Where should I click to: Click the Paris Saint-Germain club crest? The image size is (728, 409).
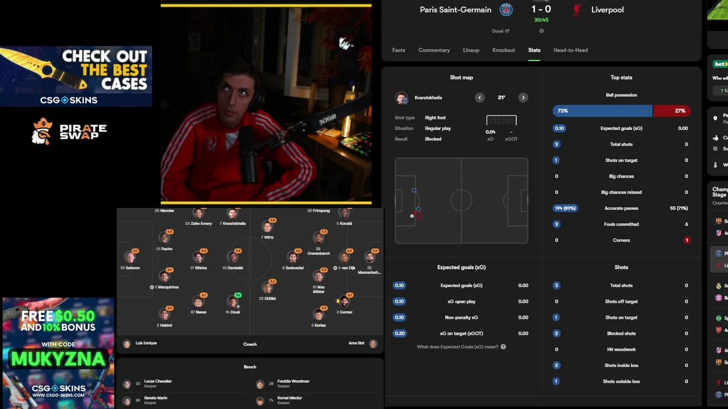[x=506, y=10]
